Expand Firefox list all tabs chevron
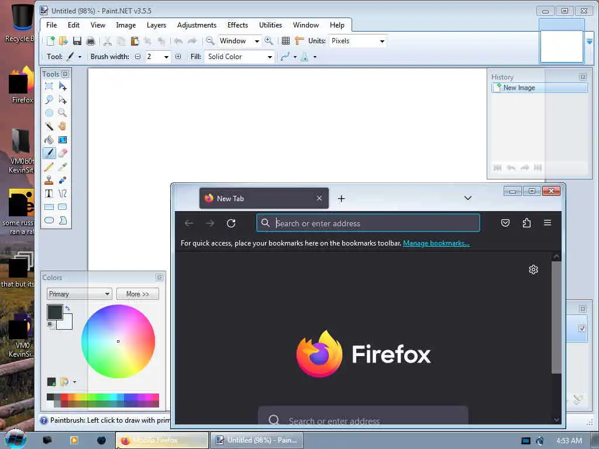Viewport: 599px width, 449px height. tap(467, 198)
